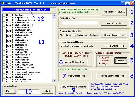Check the starpranks.com entry
The height and width of the screenshot is (97, 135).
coord(4,17)
